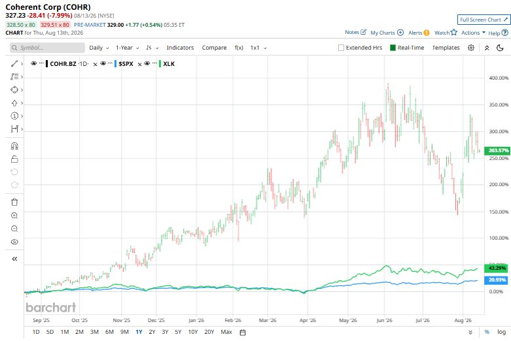Click the 20.93% SPX value label
The width and height of the screenshot is (511, 341).
point(497,280)
